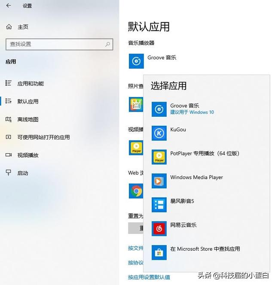The image size is (275, 285).
Task: Click the 按协议 defaults link
Action: 136,263
